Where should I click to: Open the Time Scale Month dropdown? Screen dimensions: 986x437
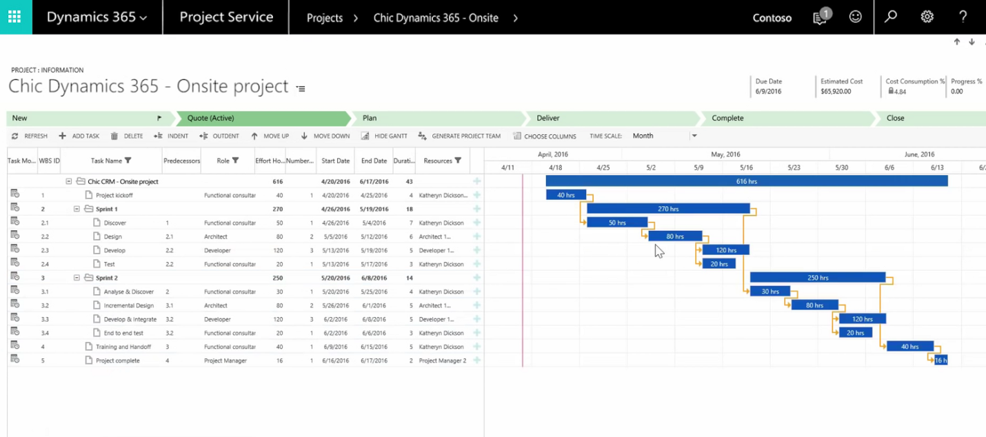pos(694,136)
